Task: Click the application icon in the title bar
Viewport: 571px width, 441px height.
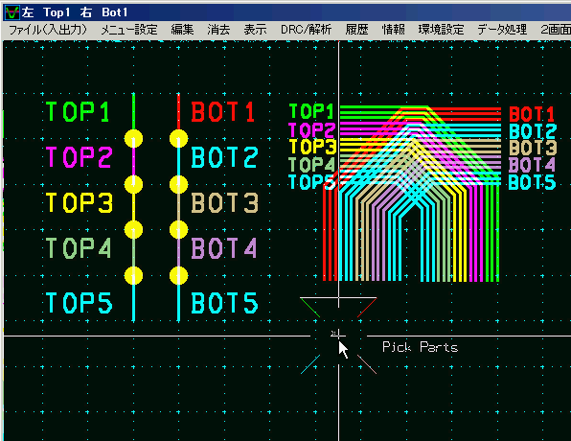Action: pyautogui.click(x=11, y=12)
